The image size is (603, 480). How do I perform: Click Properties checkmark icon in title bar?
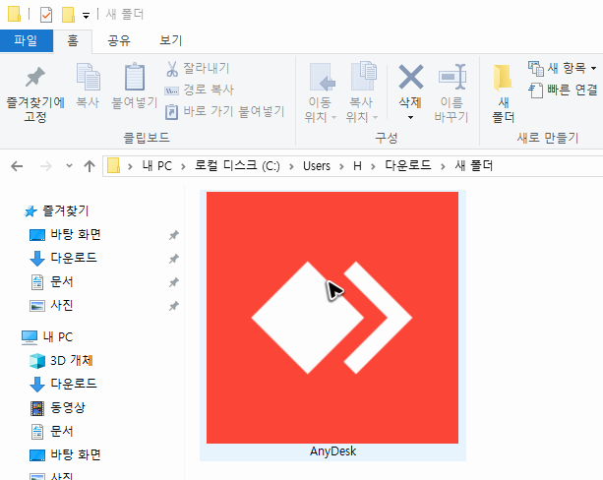click(x=46, y=15)
